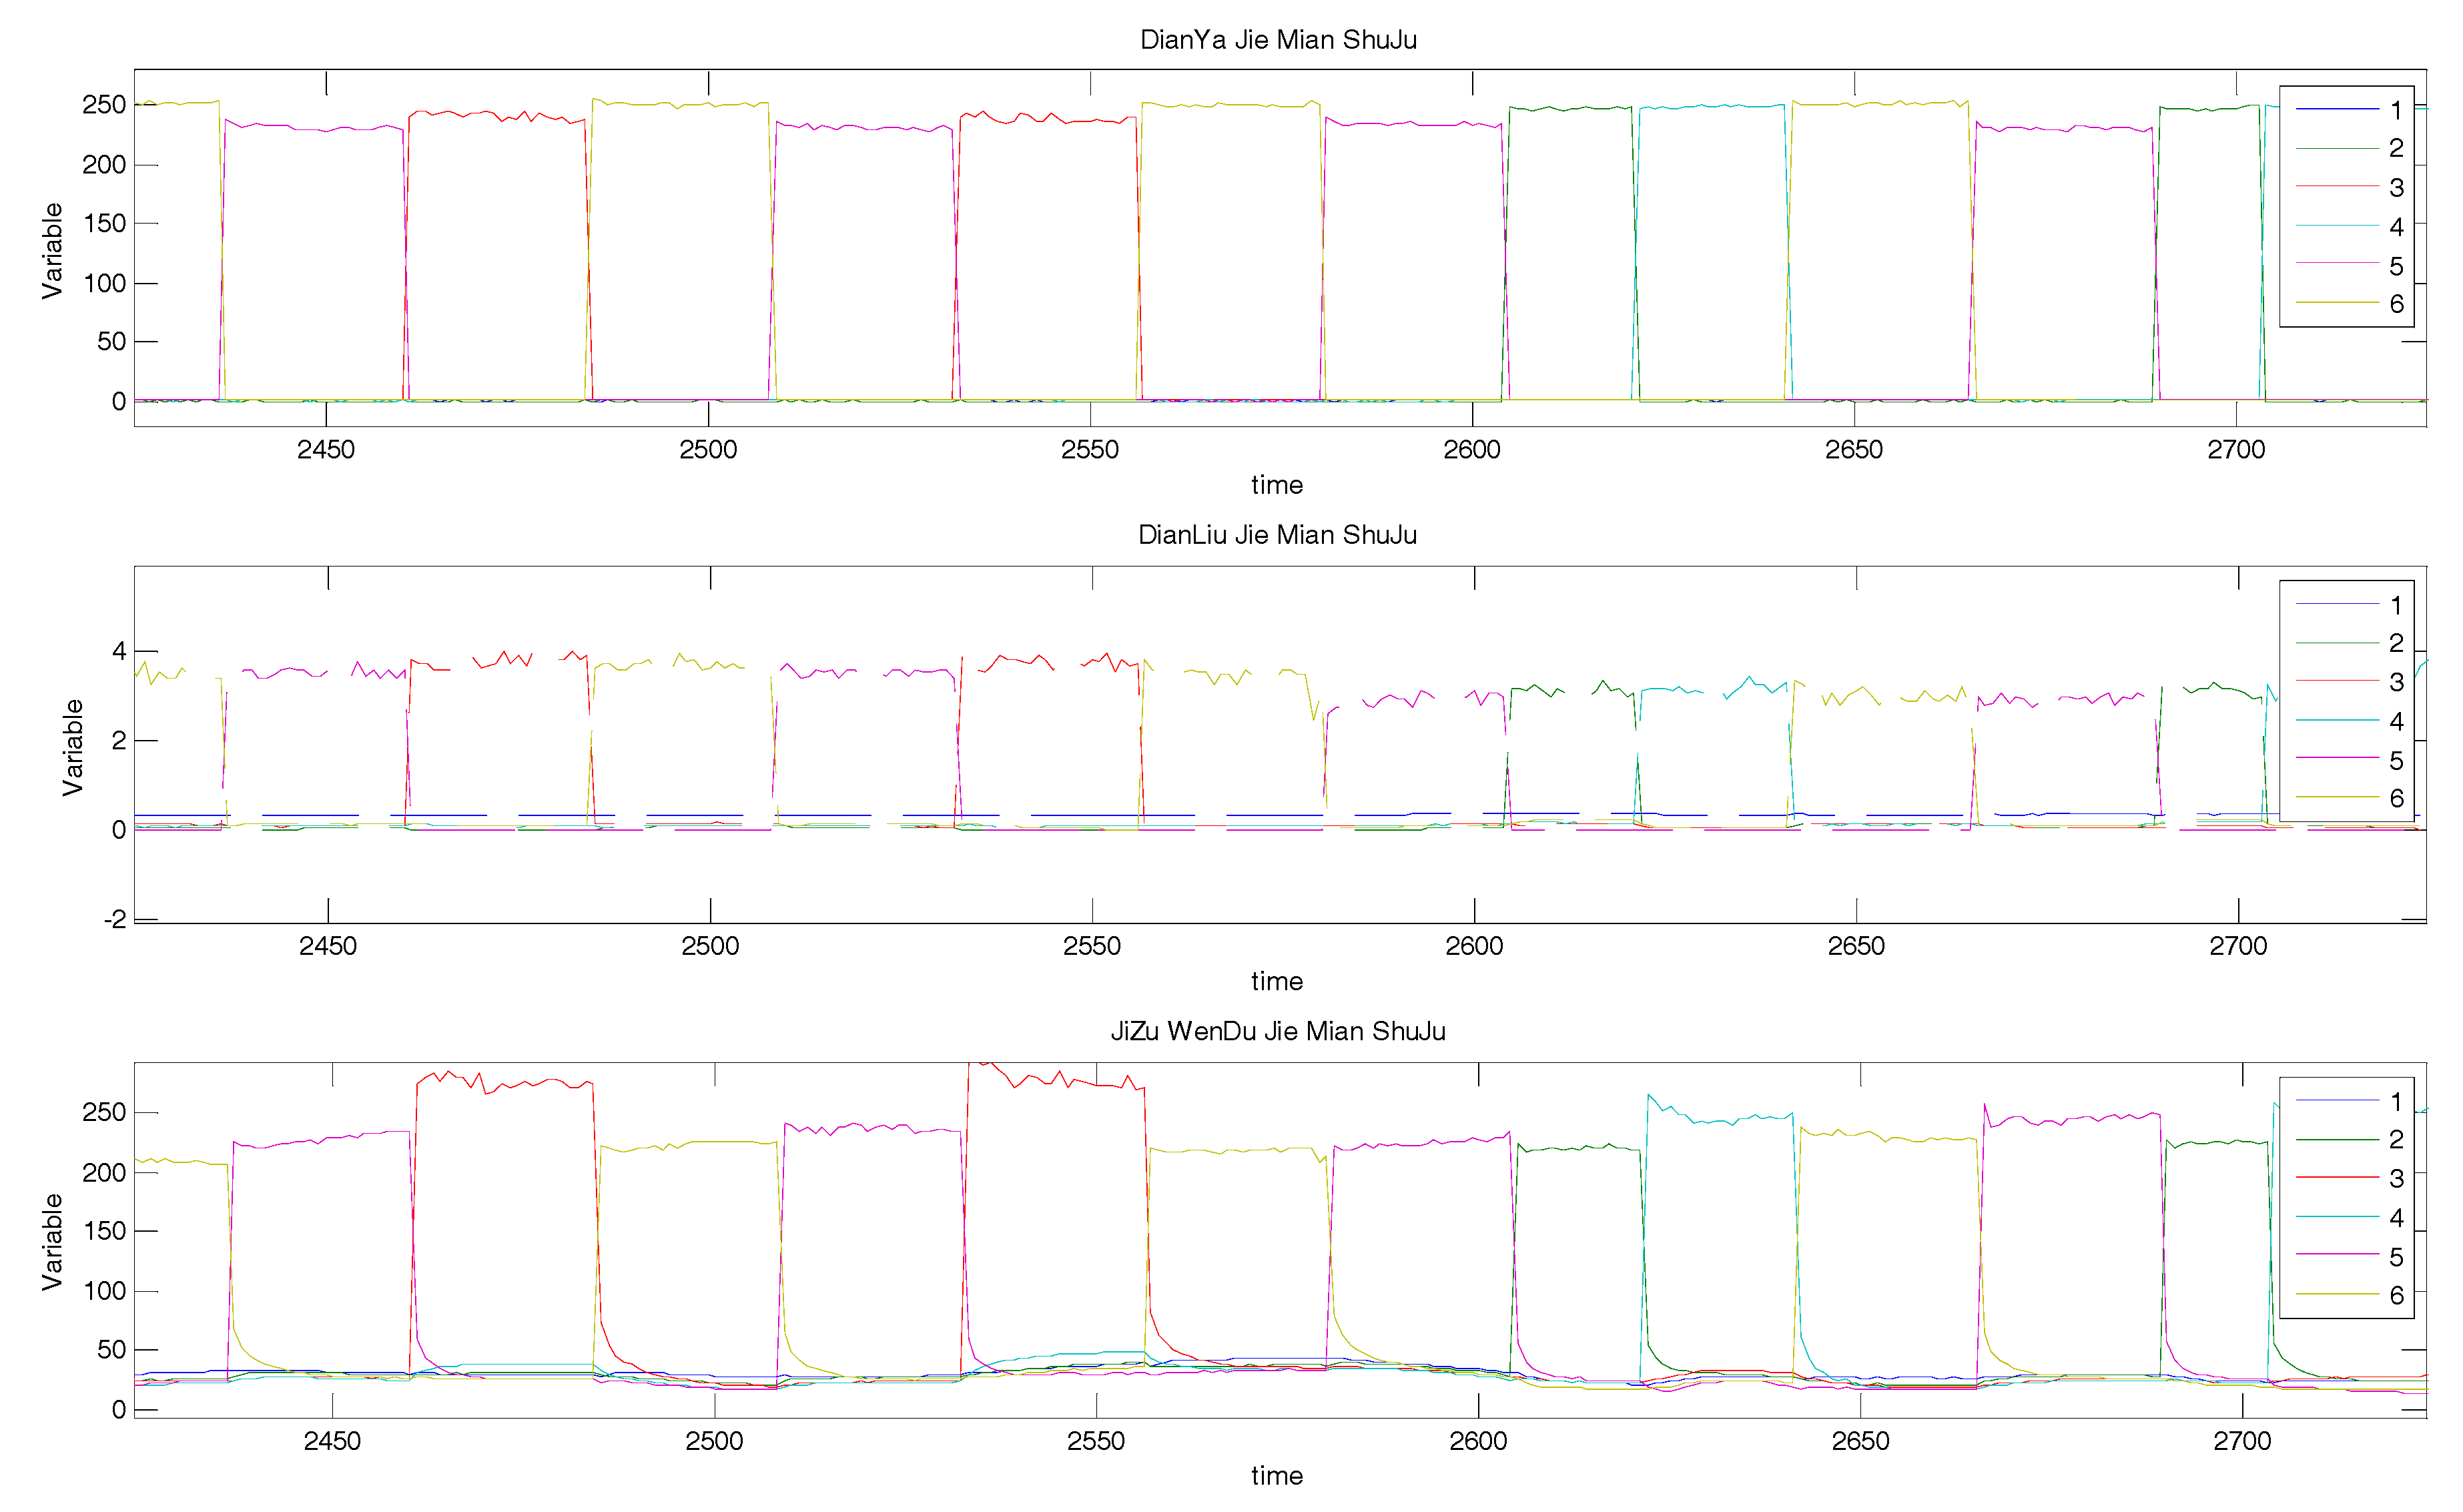Click the 2550 tick label on top plot

point(1089,450)
